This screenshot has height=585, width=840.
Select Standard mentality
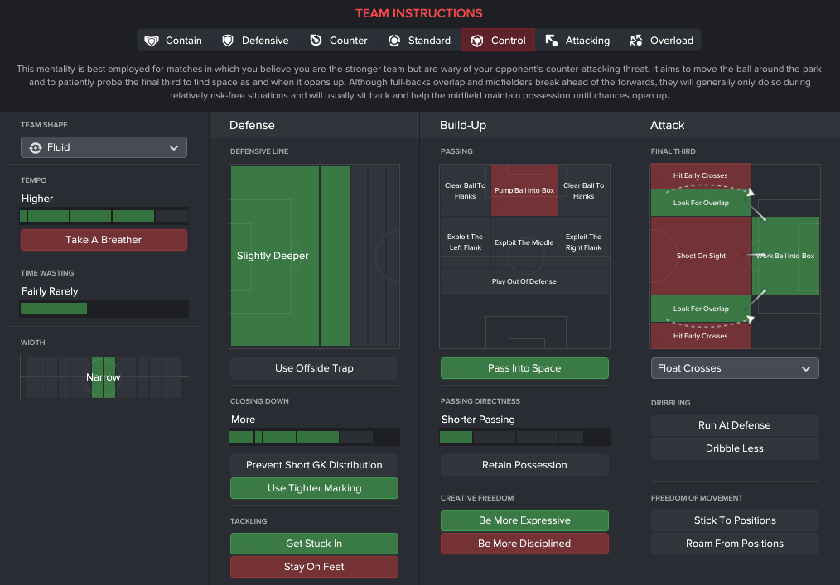pyautogui.click(x=419, y=40)
